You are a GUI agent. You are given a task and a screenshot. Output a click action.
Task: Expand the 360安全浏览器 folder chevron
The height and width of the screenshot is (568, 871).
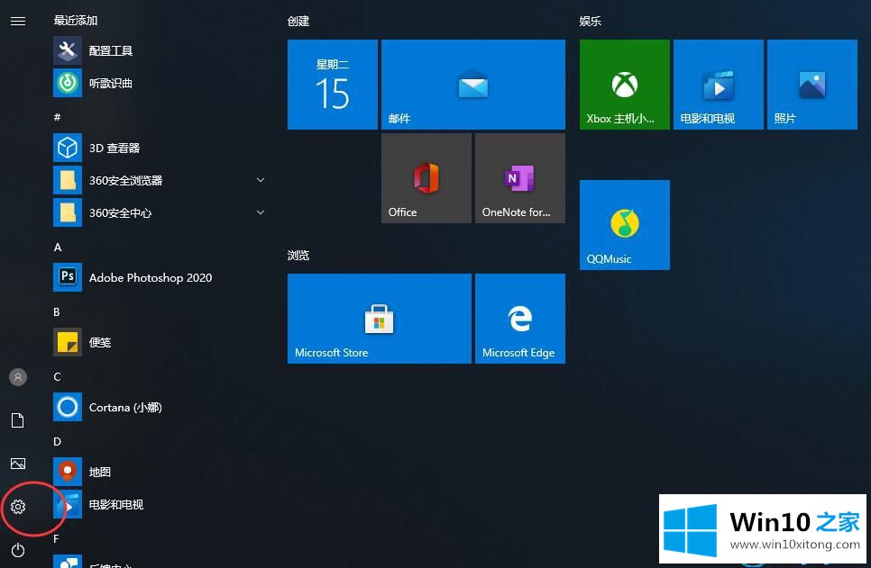click(x=260, y=180)
